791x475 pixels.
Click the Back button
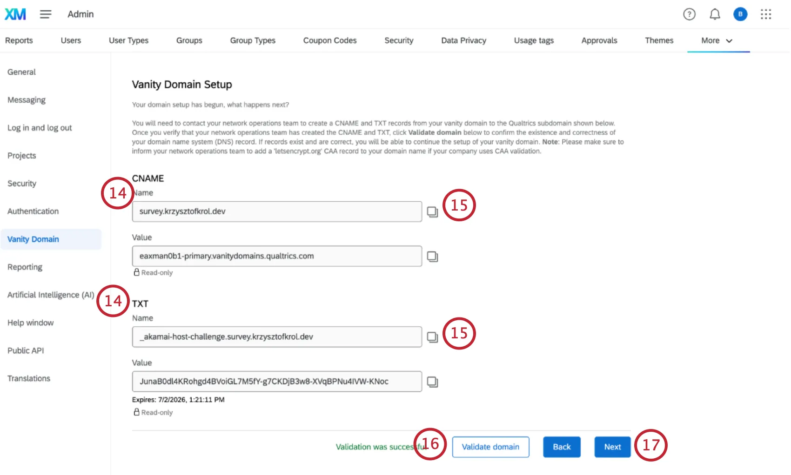point(562,447)
